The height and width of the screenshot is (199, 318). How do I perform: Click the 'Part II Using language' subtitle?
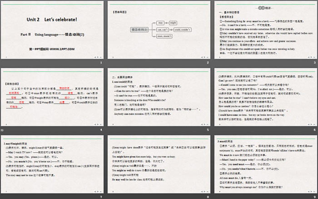point(52,35)
